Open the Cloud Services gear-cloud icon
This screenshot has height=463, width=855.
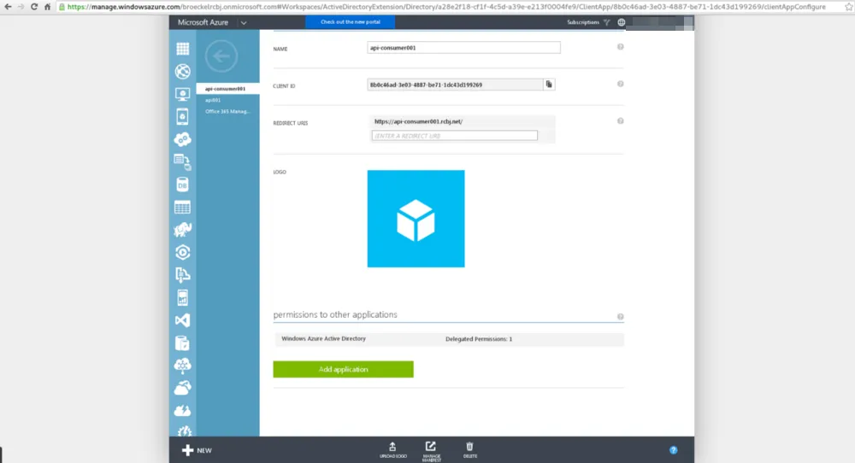tap(183, 139)
